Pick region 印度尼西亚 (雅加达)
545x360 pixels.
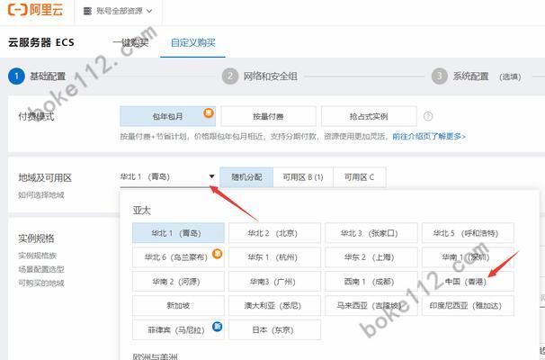468,305
